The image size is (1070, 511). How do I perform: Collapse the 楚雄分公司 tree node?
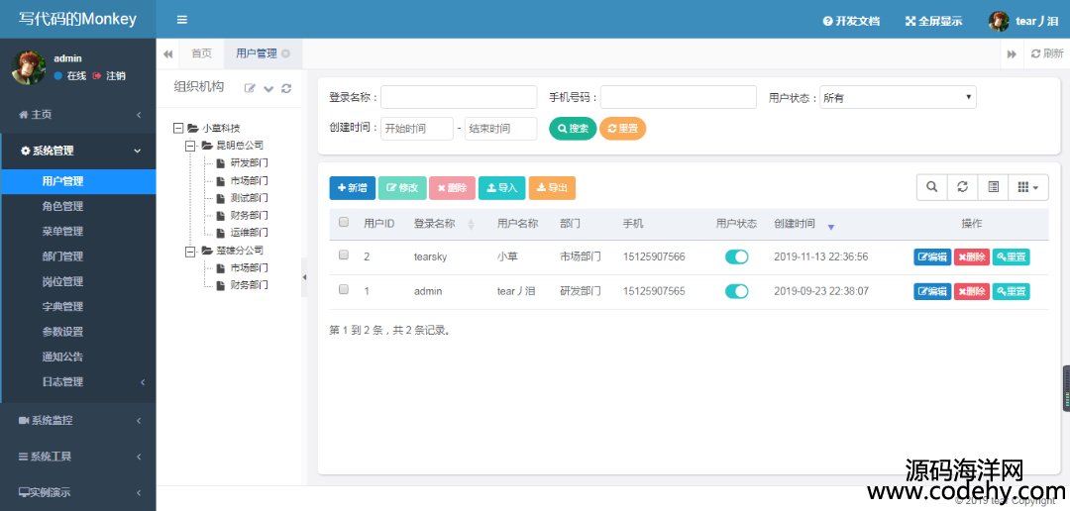click(189, 252)
